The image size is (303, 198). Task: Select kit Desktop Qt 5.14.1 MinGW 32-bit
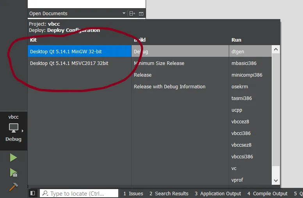[79, 51]
